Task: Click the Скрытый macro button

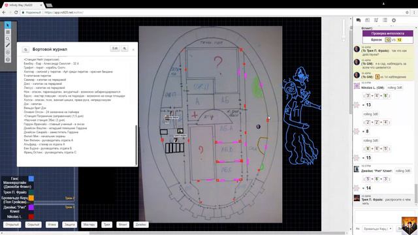Action: point(33,225)
